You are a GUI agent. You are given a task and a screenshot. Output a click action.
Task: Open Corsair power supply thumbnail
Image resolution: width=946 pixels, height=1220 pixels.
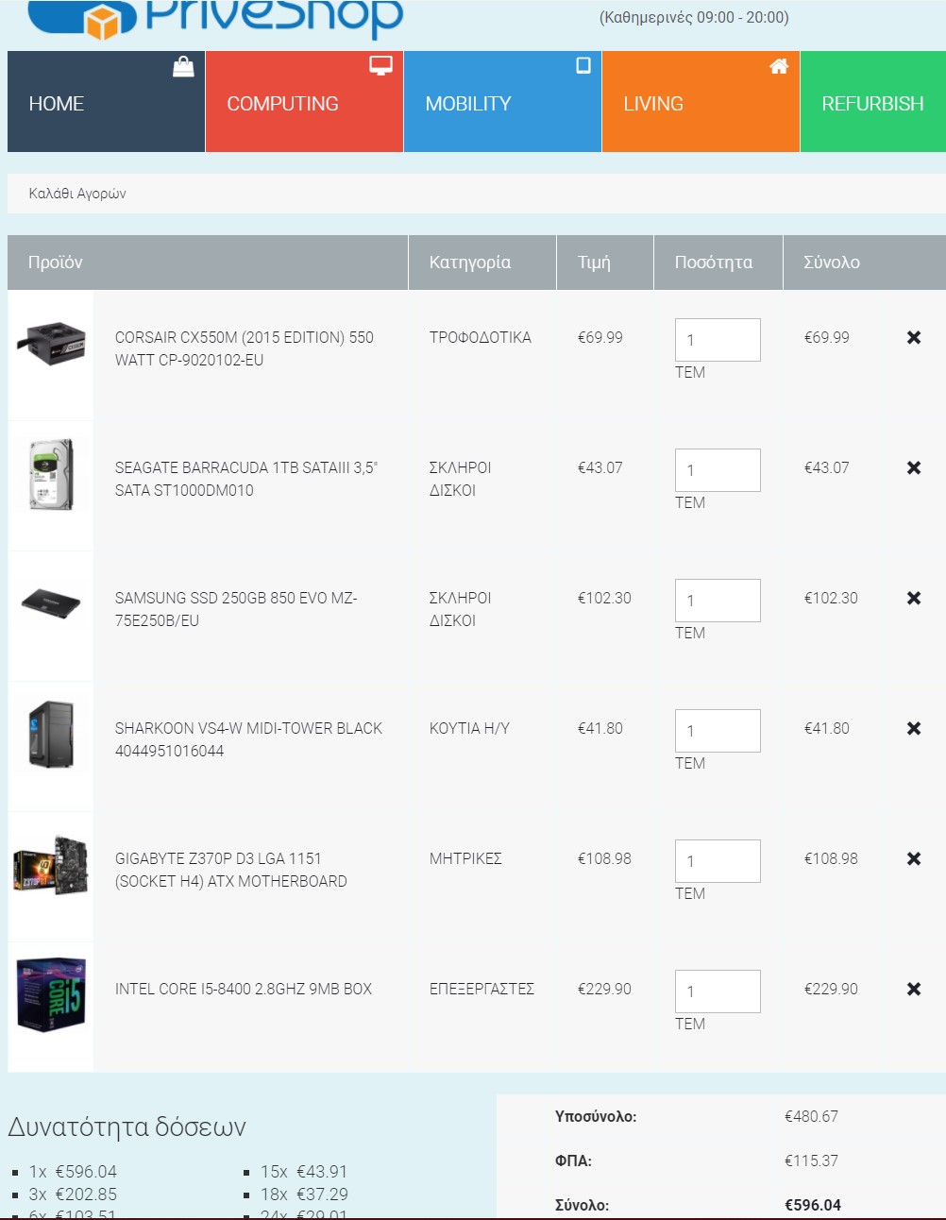tap(51, 342)
